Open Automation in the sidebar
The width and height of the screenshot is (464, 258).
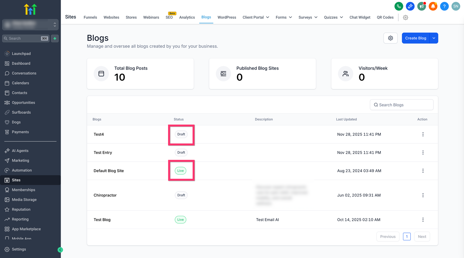22,170
